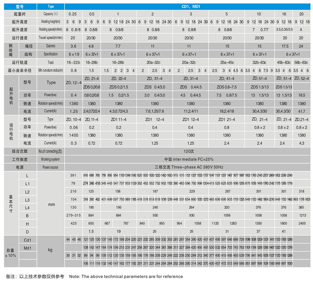
Task: Select the 2400 H dimension value
Action: coord(302,223)
